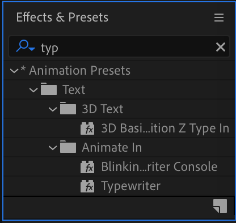Collapse the 3D Text folder chevron

point(53,109)
